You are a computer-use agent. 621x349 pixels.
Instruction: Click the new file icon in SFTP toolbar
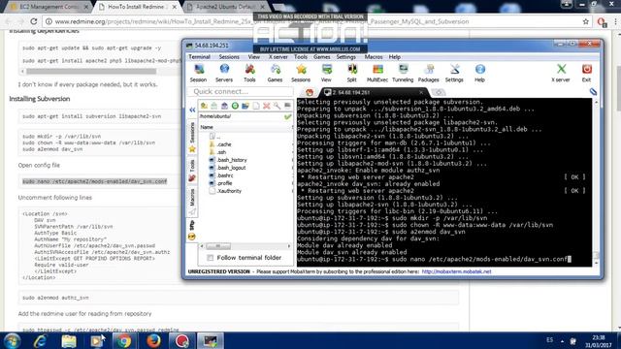coord(256,106)
